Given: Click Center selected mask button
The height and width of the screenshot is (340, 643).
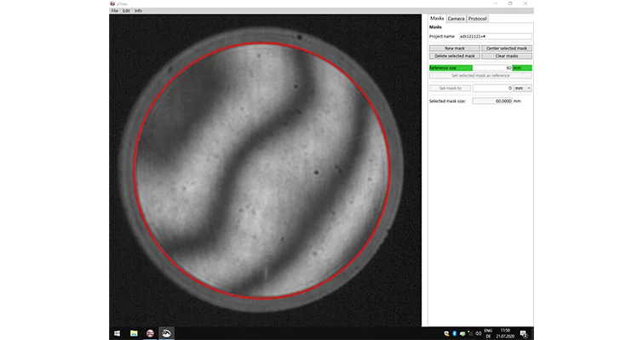Looking at the screenshot, I should [x=507, y=49].
